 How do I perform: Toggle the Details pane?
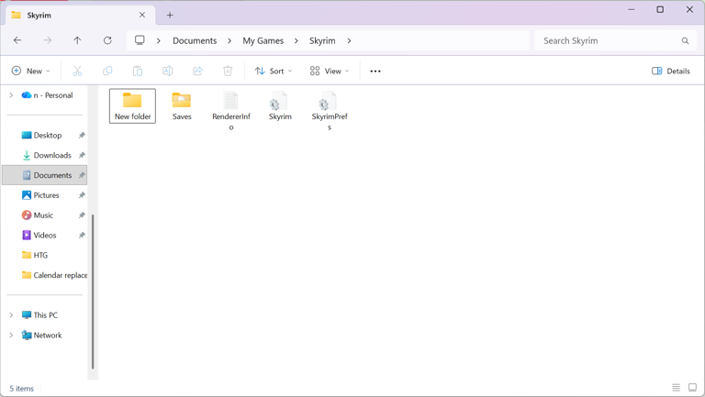(x=671, y=71)
